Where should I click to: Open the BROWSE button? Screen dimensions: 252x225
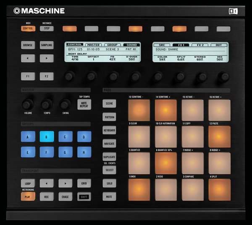pos(28,45)
